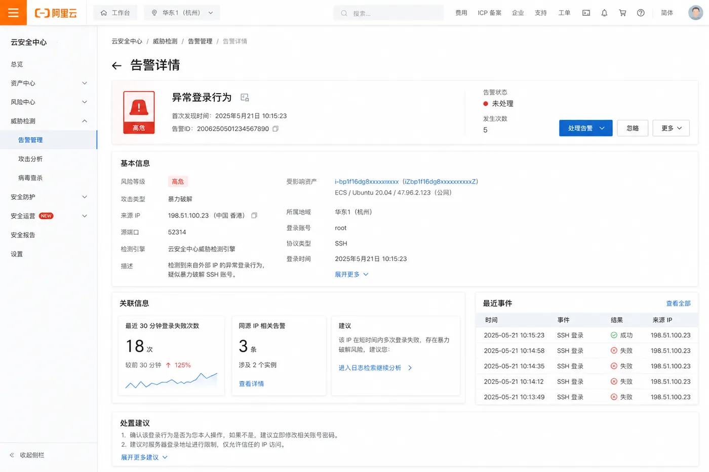Open ICP 备案 in top navigation

tap(489, 13)
